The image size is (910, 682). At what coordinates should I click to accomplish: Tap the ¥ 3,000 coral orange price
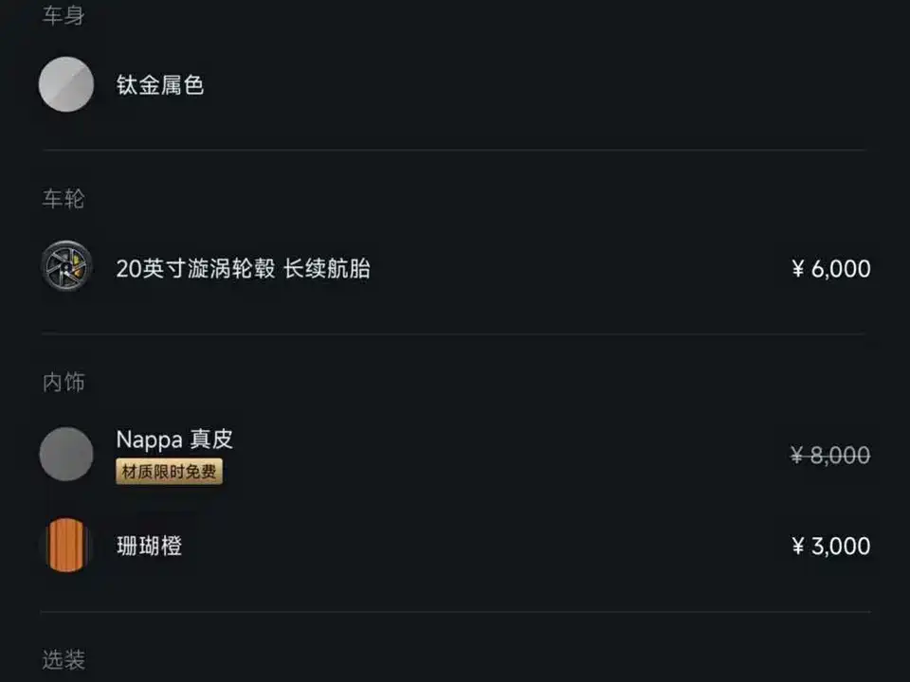tap(830, 547)
